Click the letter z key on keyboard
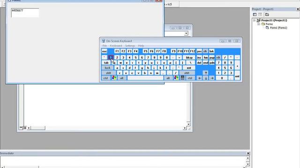This screenshot has width=300, height=168. [120, 73]
